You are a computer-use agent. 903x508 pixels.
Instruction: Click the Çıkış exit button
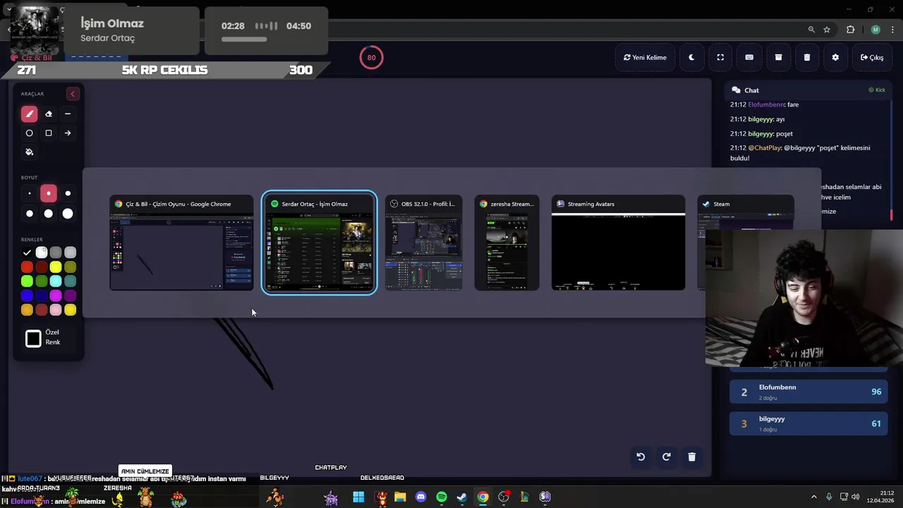872,57
